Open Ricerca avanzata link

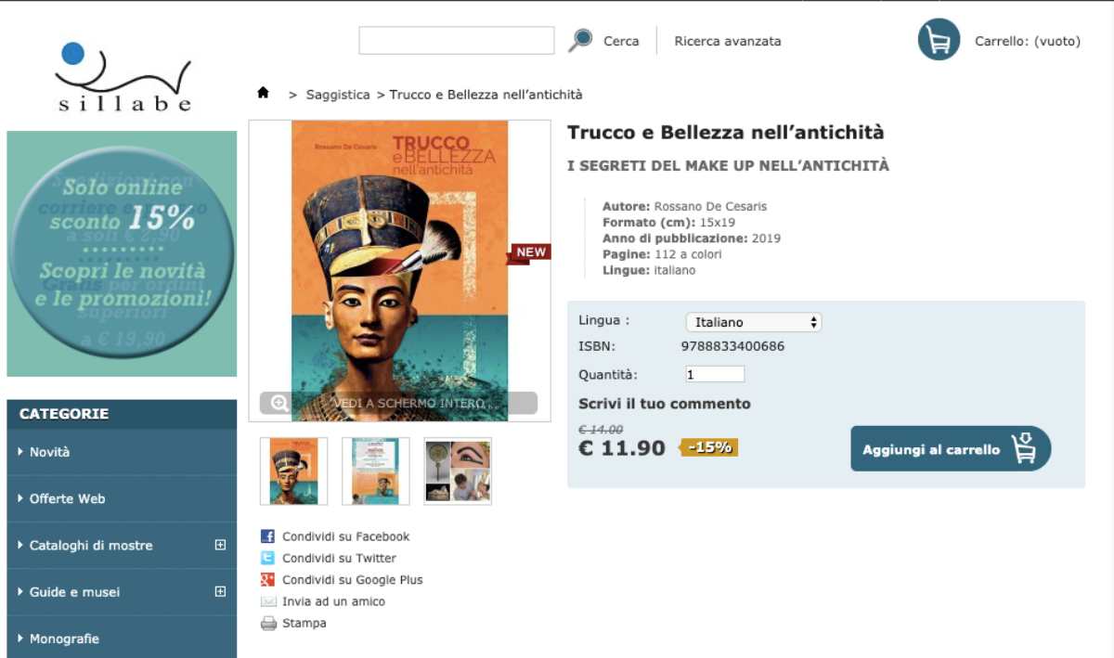[x=727, y=41]
